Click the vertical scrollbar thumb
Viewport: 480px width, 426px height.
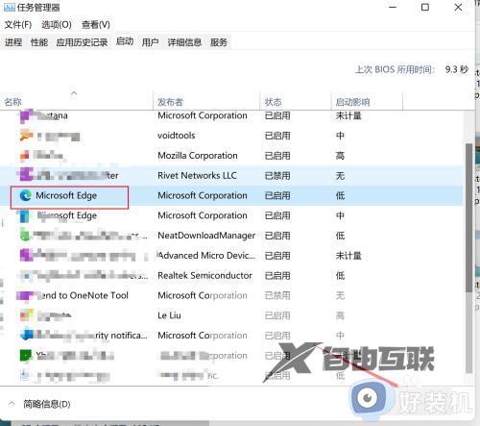tap(469, 217)
